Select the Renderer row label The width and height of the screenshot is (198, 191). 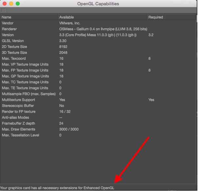(x=9, y=29)
